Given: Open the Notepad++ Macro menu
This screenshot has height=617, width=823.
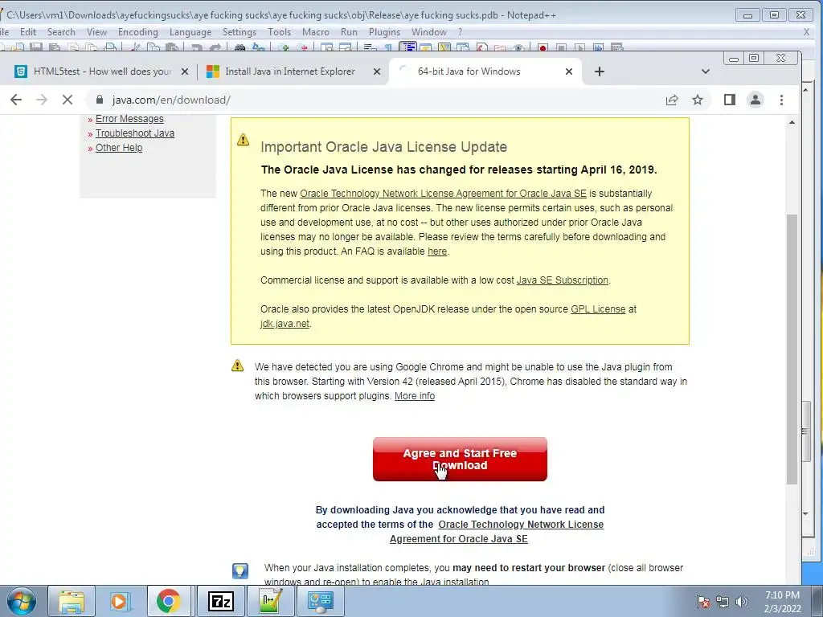Looking at the screenshot, I should click(315, 32).
